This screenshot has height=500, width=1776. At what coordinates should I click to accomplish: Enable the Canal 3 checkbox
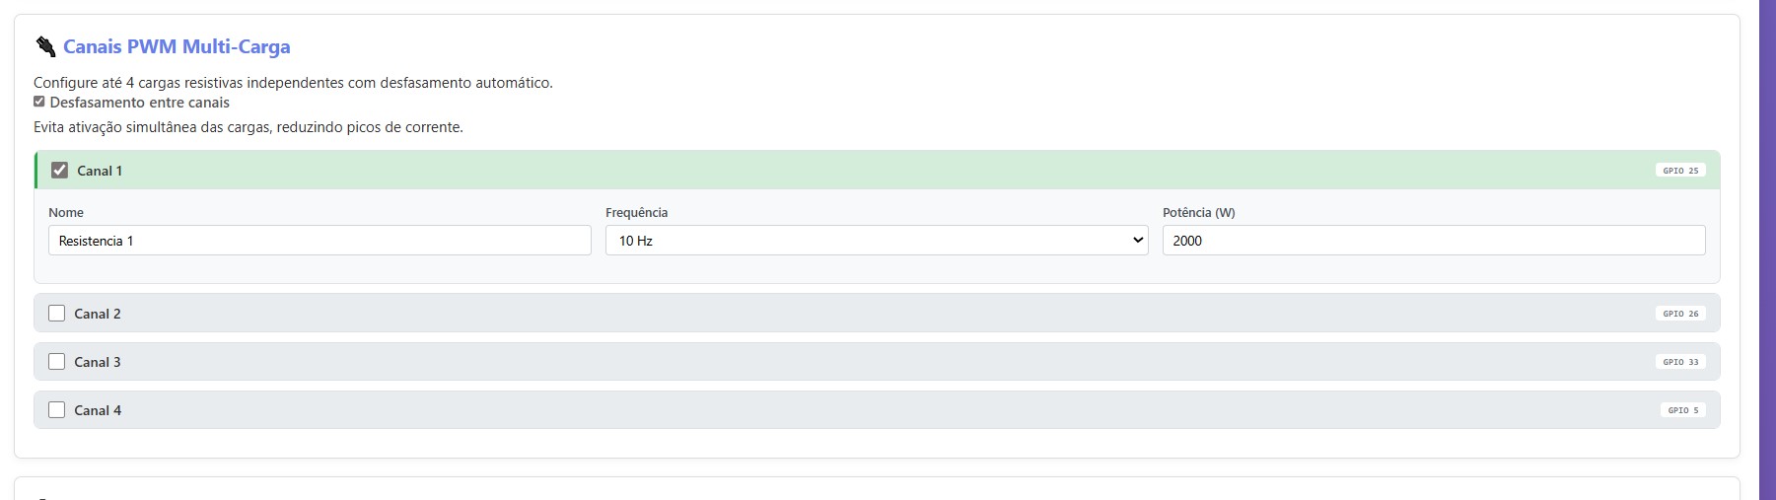coord(57,362)
